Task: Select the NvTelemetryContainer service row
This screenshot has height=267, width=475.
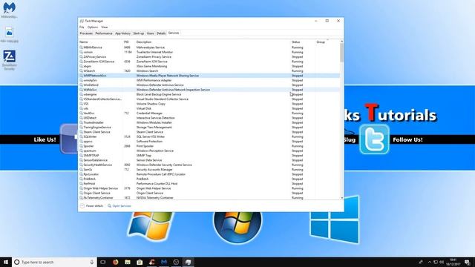Action: point(209,198)
